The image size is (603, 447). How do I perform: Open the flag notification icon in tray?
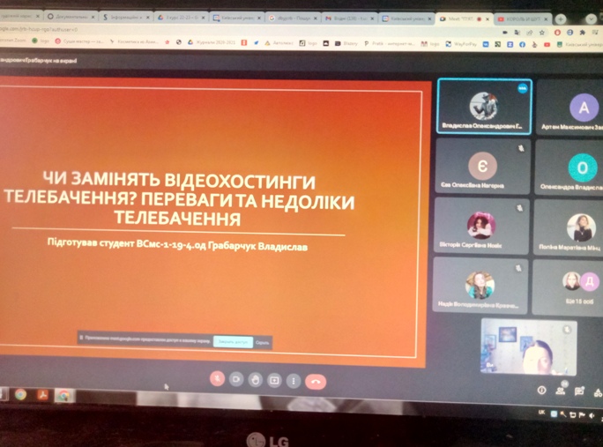pyautogui.click(x=582, y=415)
